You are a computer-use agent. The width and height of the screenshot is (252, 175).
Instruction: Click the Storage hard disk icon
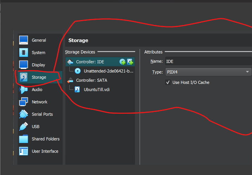click(x=24, y=77)
